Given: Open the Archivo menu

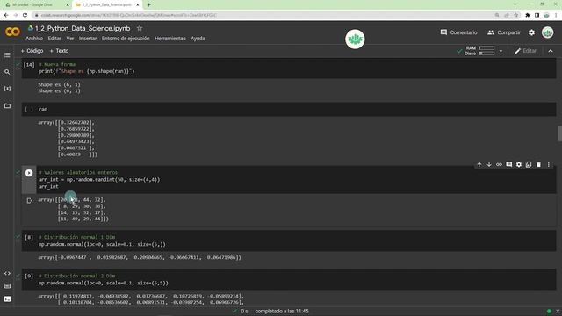Looking at the screenshot, I should (34, 39).
